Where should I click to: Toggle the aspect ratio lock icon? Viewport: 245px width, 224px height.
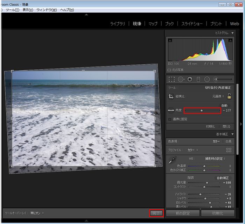[229, 96]
